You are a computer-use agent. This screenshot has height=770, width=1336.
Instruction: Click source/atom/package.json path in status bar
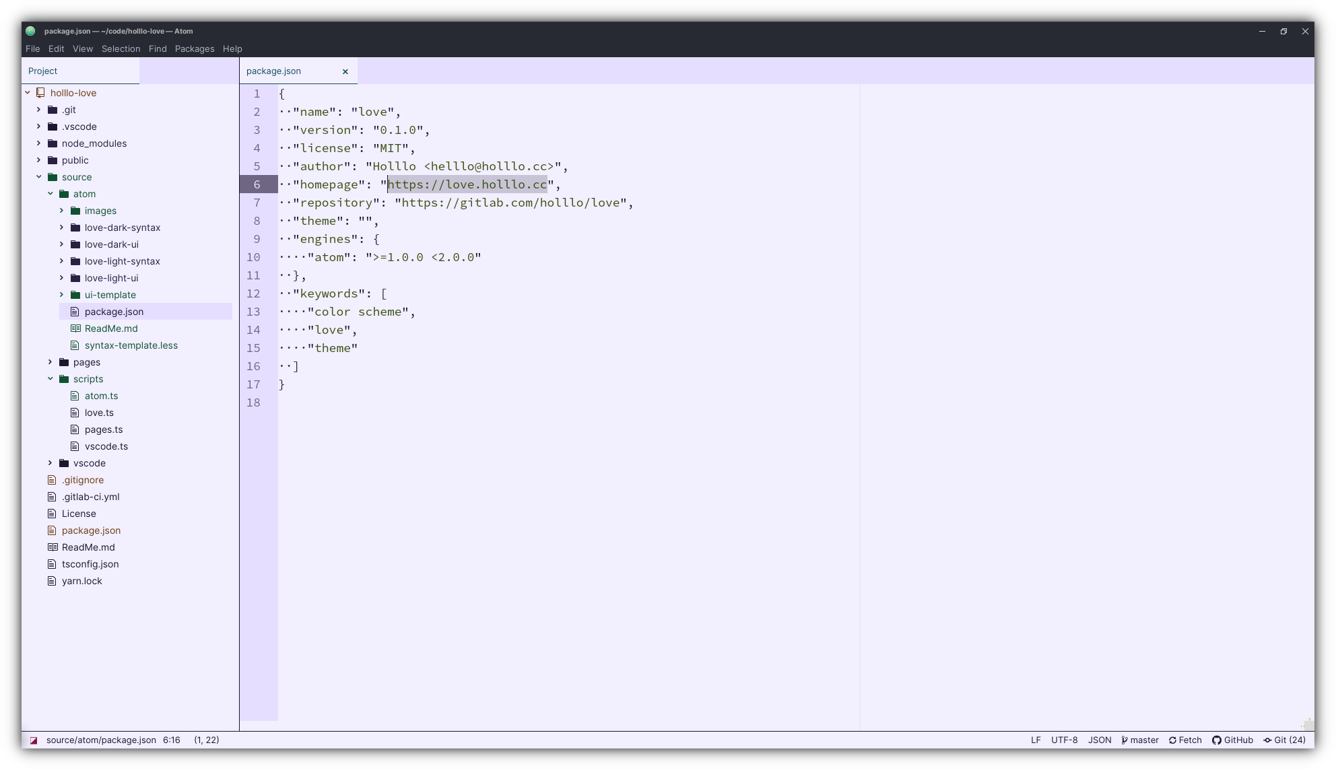[x=101, y=740]
